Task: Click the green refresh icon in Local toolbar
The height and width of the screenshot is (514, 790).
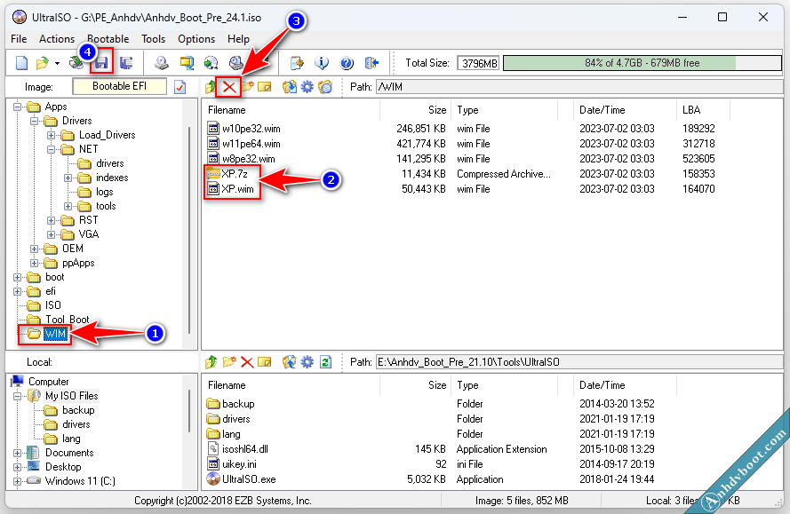Action: coord(325,362)
